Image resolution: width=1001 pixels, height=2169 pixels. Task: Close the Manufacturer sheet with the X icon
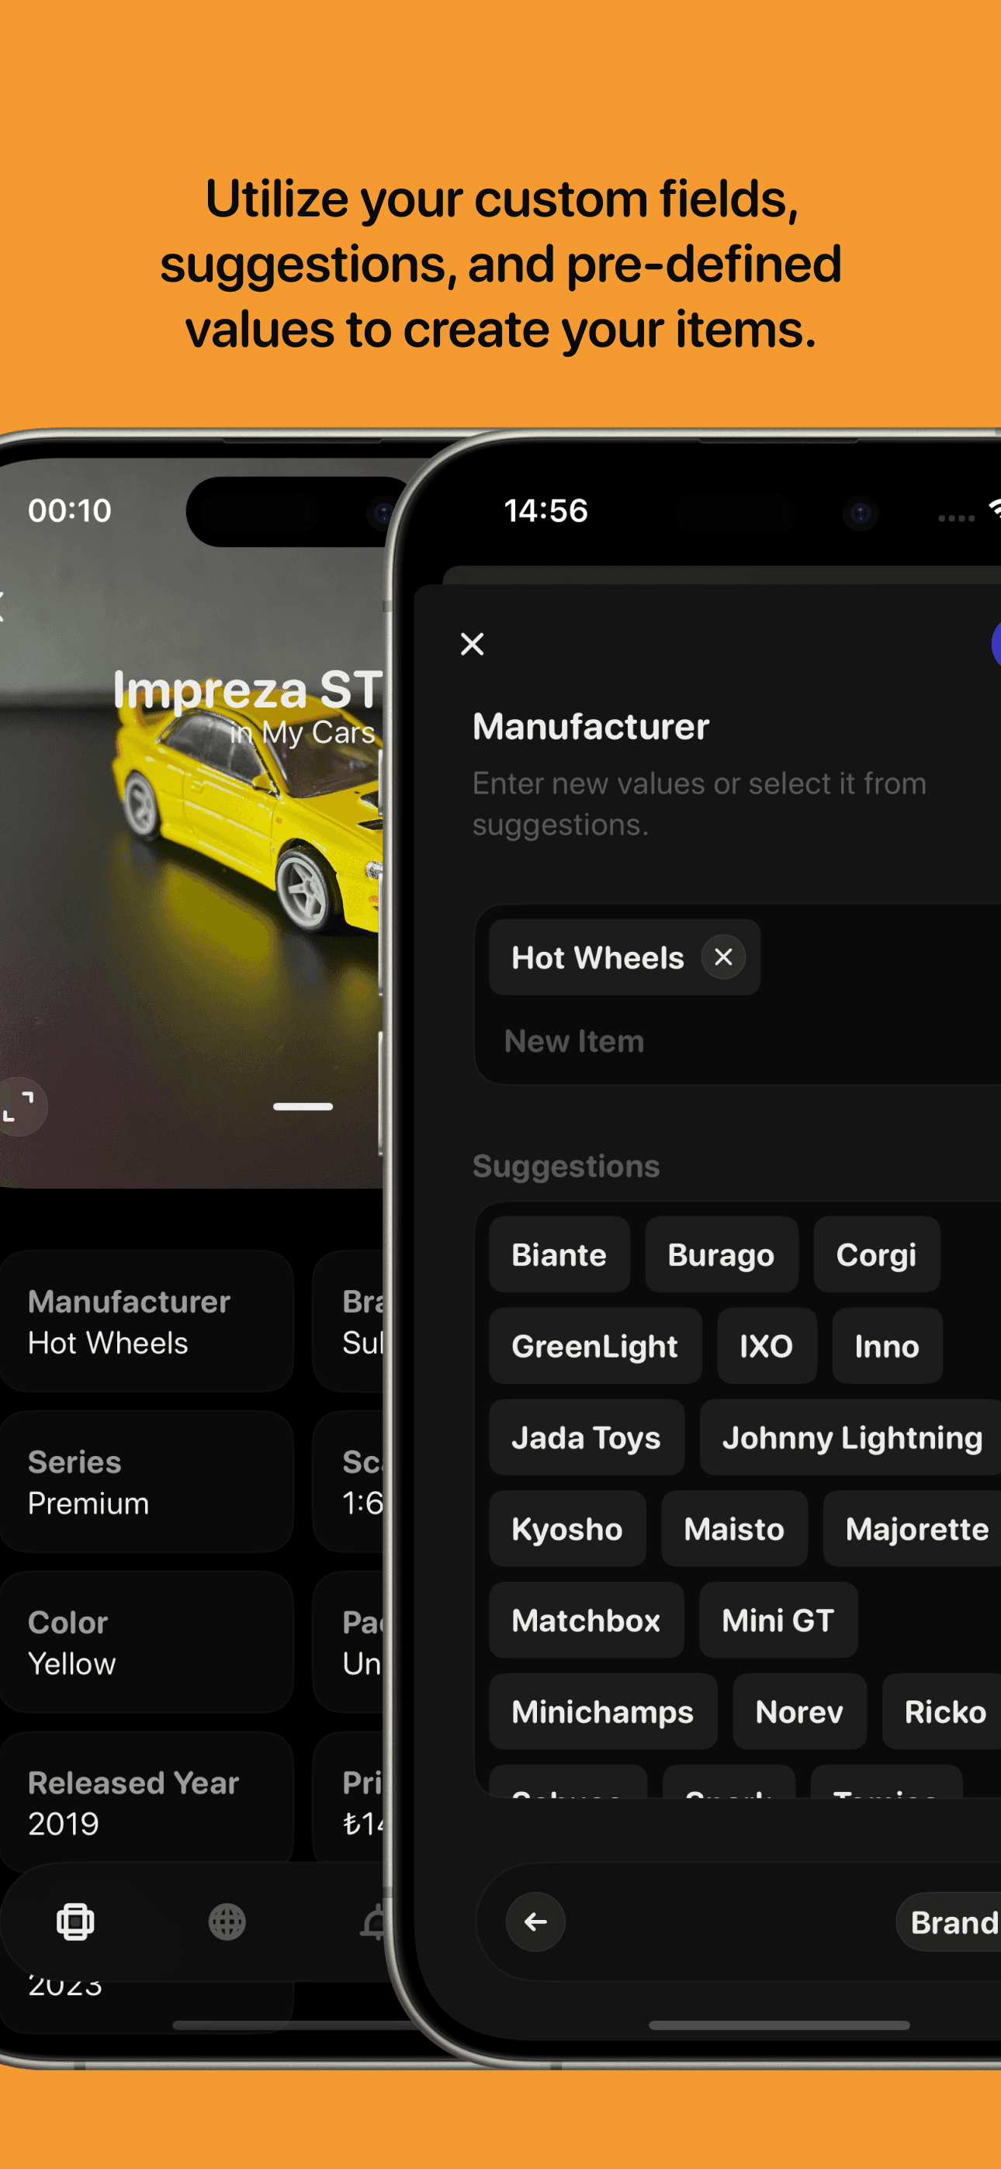(472, 644)
